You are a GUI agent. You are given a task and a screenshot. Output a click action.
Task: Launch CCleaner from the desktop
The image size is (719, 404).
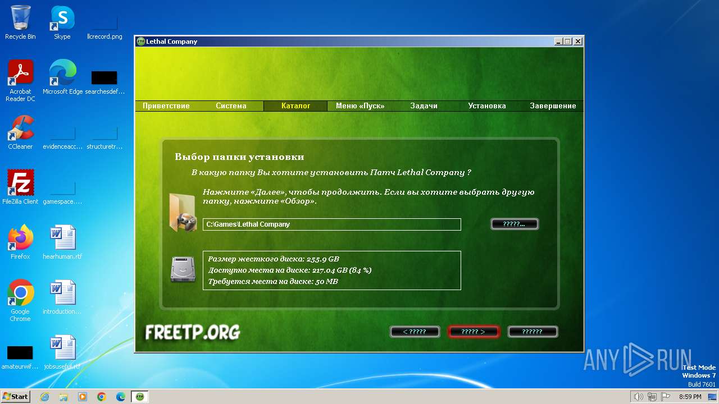20,132
